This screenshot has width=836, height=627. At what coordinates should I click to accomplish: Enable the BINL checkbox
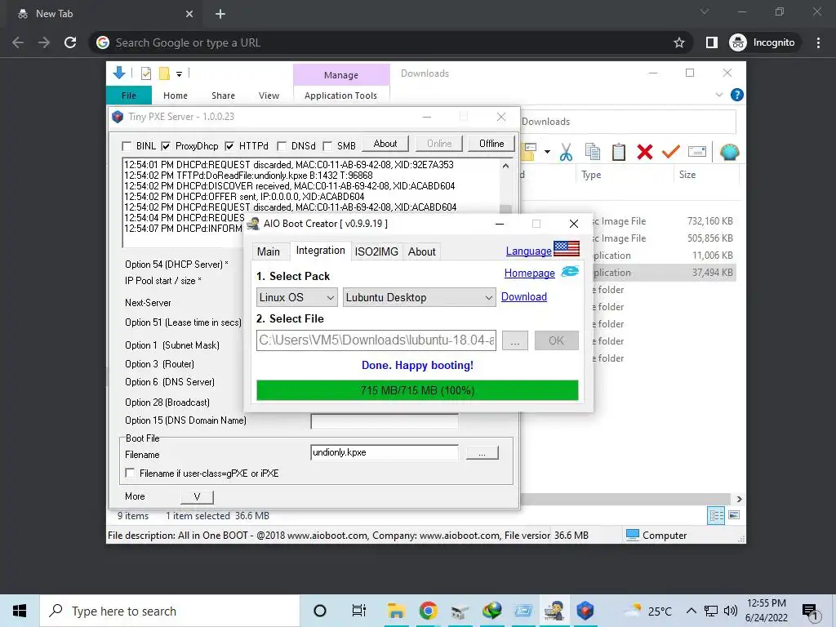pos(127,146)
